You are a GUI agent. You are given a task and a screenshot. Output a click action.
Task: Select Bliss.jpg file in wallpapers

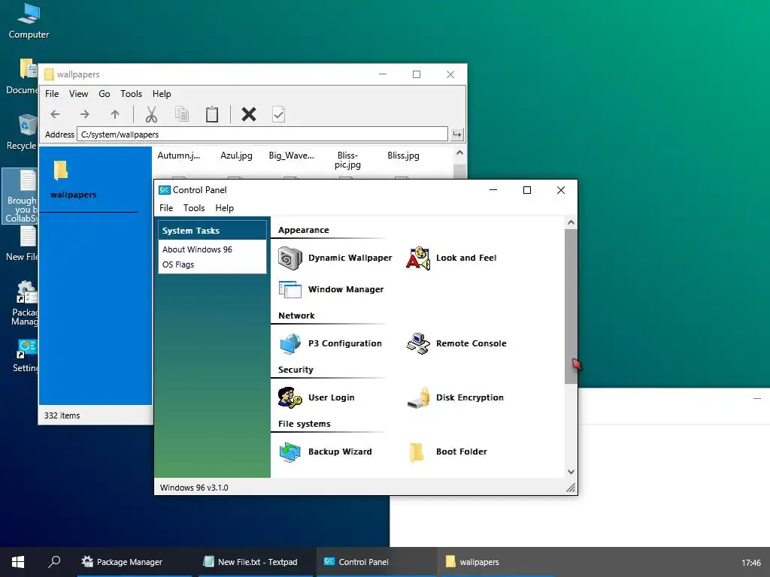point(403,156)
